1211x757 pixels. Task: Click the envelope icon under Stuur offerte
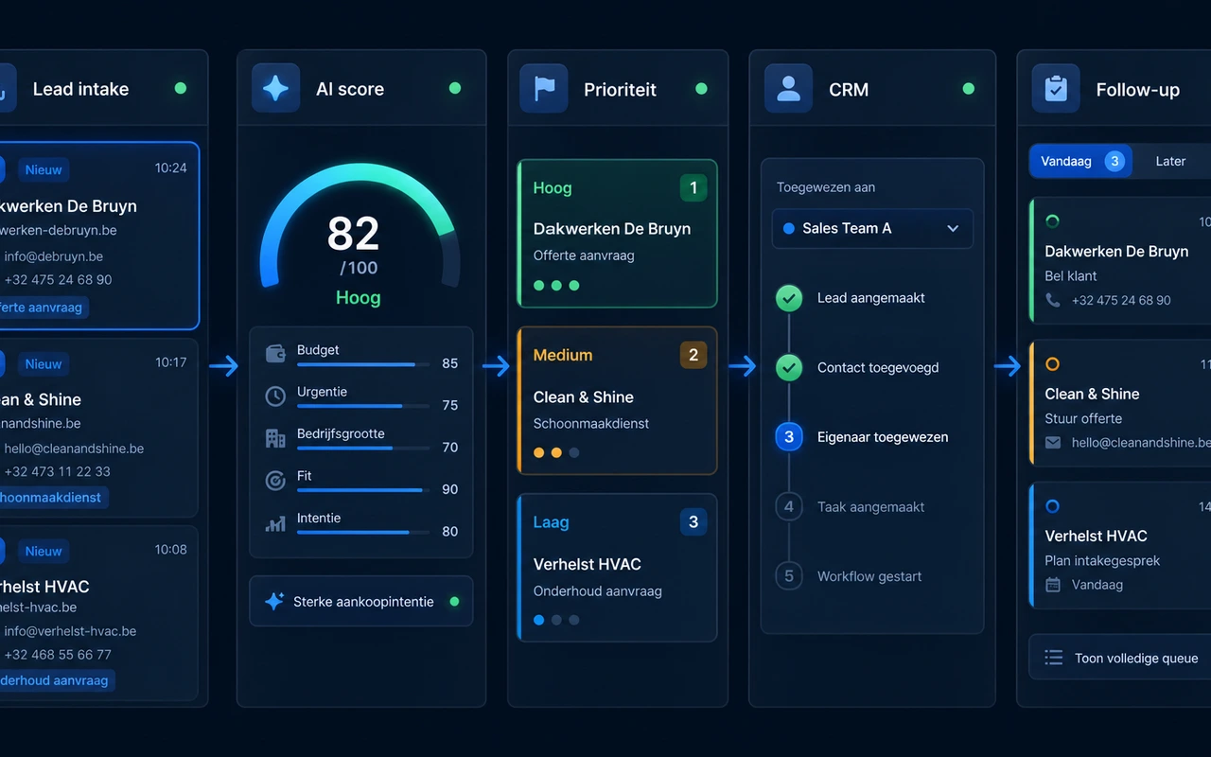click(1053, 443)
